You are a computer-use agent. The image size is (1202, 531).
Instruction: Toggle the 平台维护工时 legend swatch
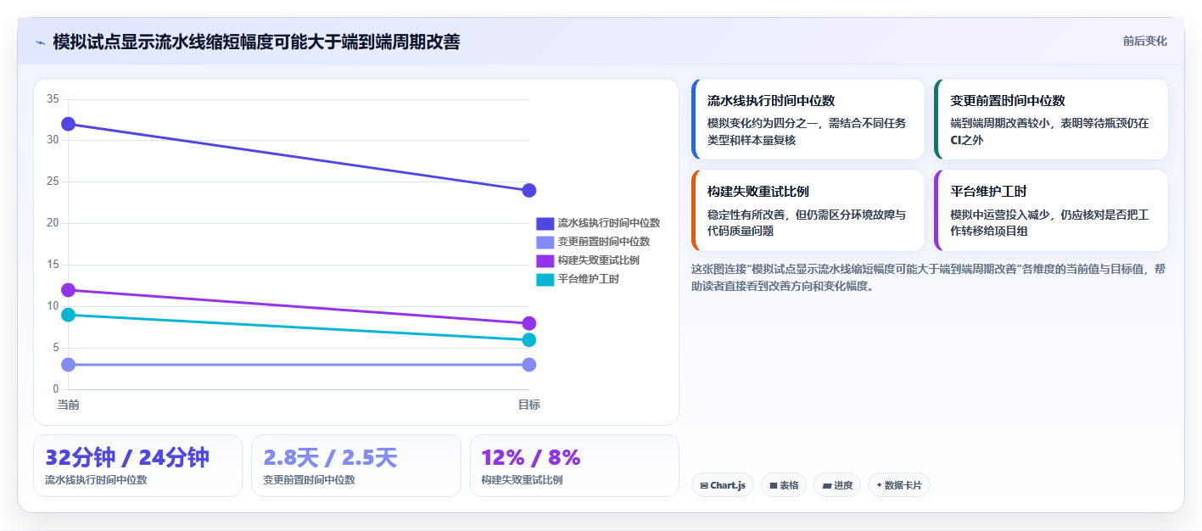(545, 279)
